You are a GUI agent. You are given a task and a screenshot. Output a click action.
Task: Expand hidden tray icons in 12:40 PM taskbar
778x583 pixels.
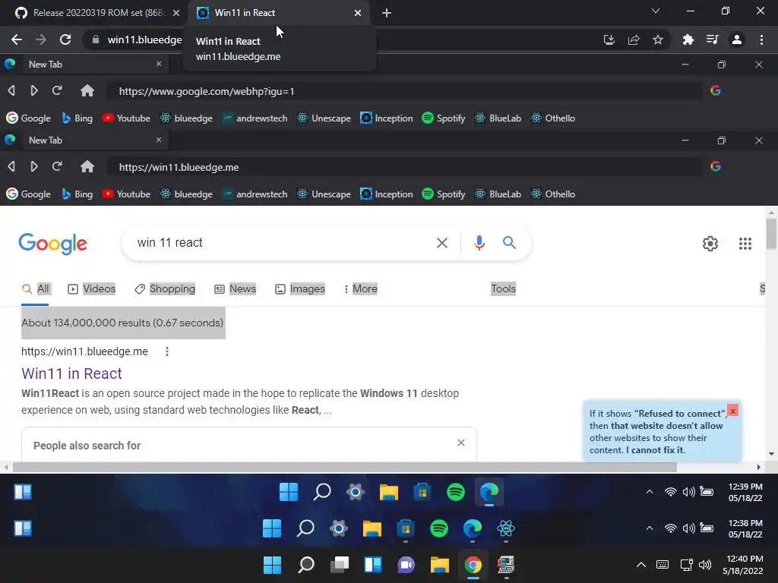[641, 565]
